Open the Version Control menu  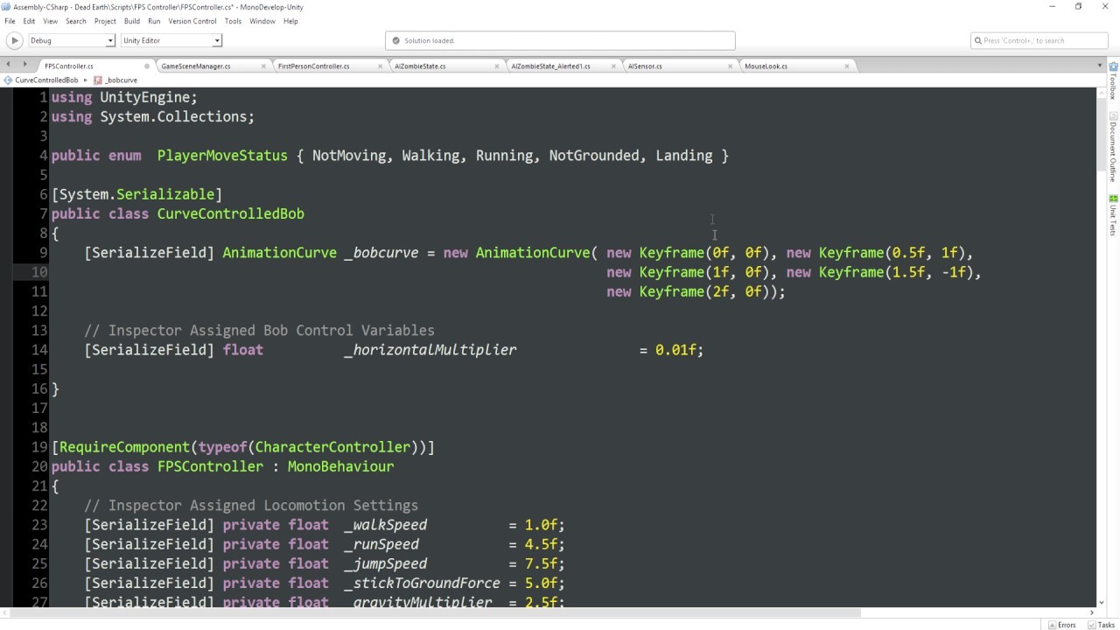192,21
